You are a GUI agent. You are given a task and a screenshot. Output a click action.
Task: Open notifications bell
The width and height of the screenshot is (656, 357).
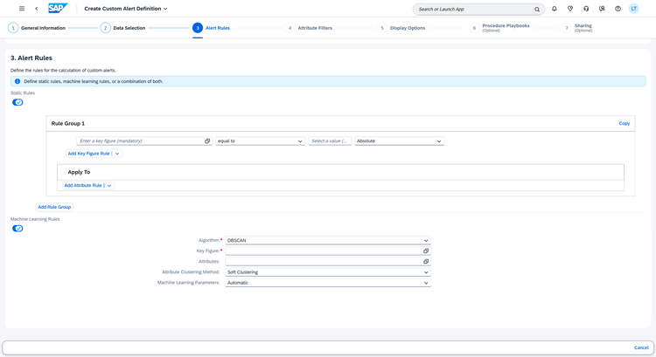pyautogui.click(x=555, y=9)
